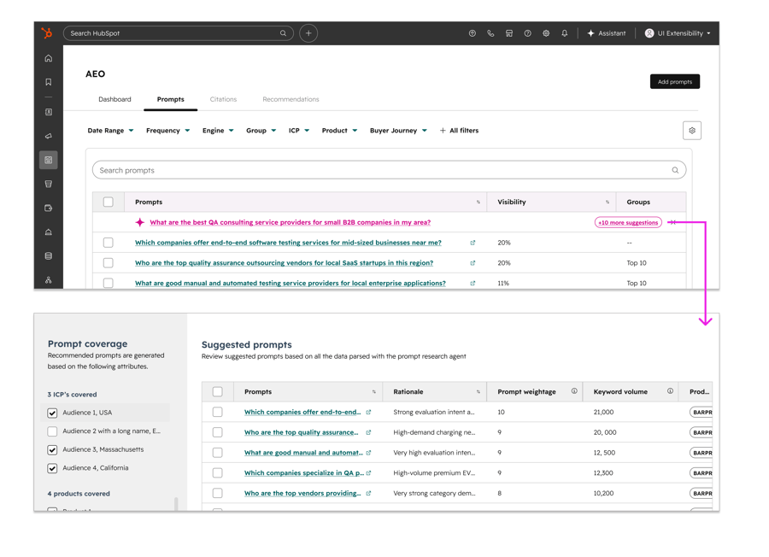The height and width of the screenshot is (557, 769).
Task: Open the Home icon in sidebar
Action: (49, 58)
